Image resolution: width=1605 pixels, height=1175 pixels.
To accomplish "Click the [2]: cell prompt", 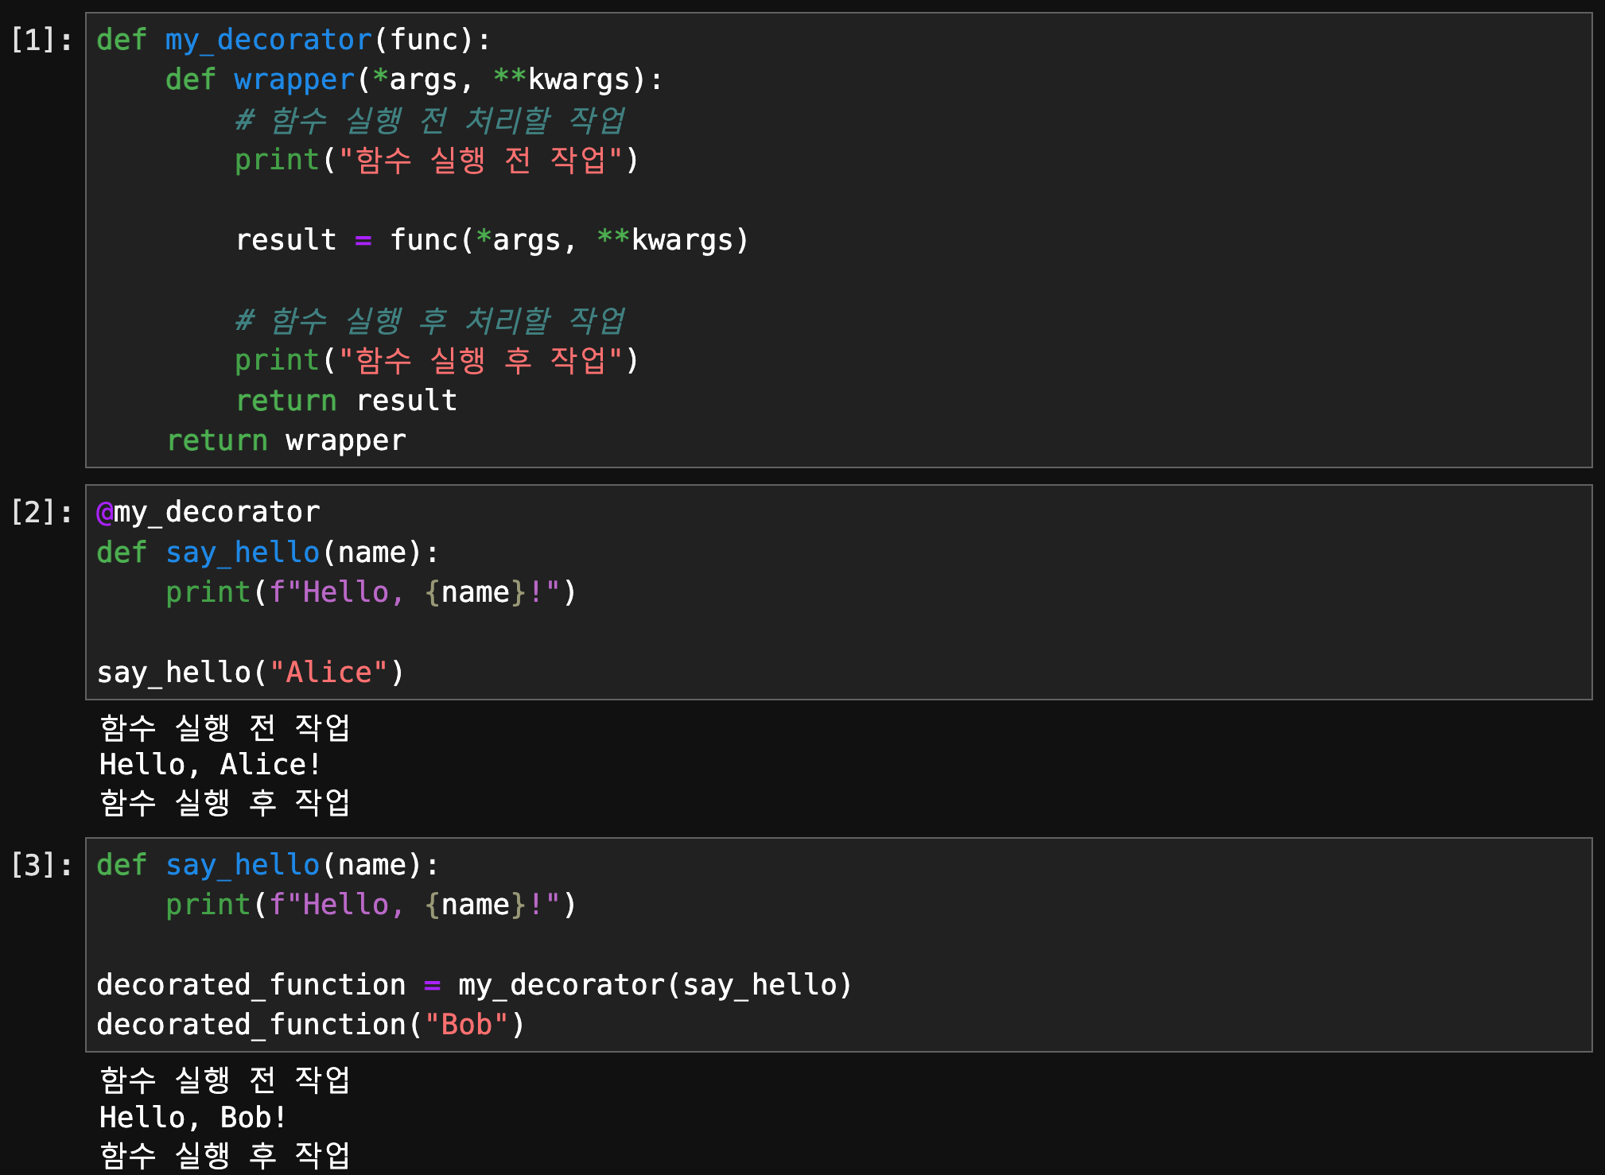I will pyautogui.click(x=41, y=512).
